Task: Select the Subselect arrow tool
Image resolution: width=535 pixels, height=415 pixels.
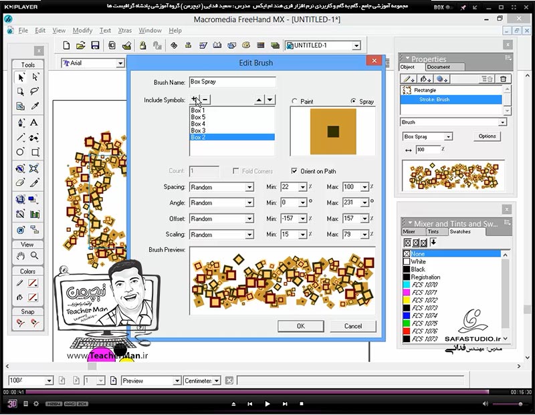Action: click(x=35, y=78)
